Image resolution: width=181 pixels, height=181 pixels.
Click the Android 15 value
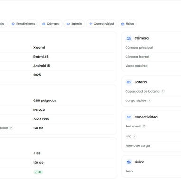click(x=42, y=66)
